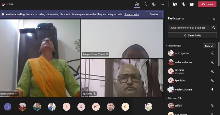
Task: Collapse the Attendees (13) section
Action: 166,98
